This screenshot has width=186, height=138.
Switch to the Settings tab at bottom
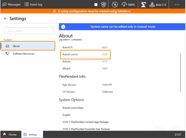[32, 134]
